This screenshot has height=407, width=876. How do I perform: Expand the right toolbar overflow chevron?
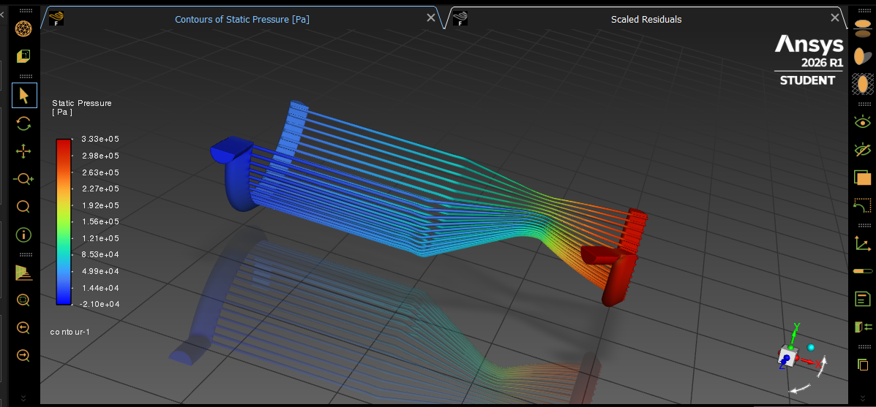click(863, 398)
